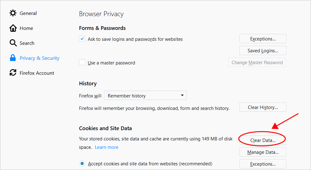This screenshot has height=170, width=311.
Task: Go to Firefox Account section label
Action: click(x=37, y=73)
